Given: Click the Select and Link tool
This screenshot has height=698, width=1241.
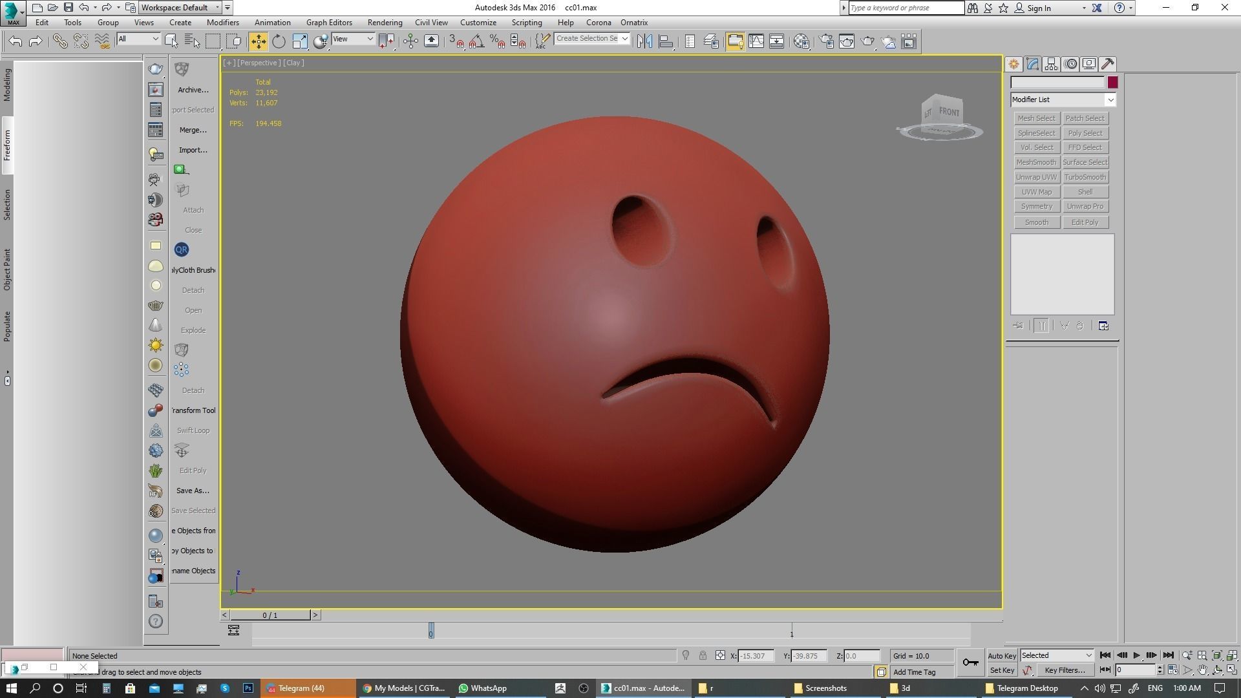Looking at the screenshot, I should coord(60,41).
